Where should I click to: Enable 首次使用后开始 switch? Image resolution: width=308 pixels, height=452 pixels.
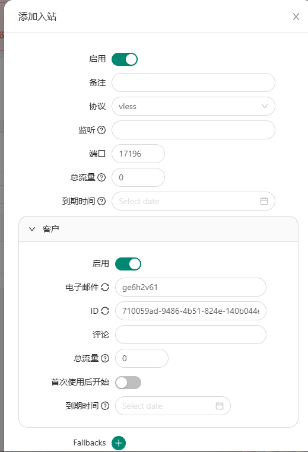[128, 383]
